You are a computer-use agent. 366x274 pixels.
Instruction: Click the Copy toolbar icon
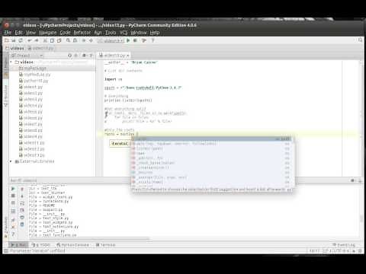[x=52, y=40]
